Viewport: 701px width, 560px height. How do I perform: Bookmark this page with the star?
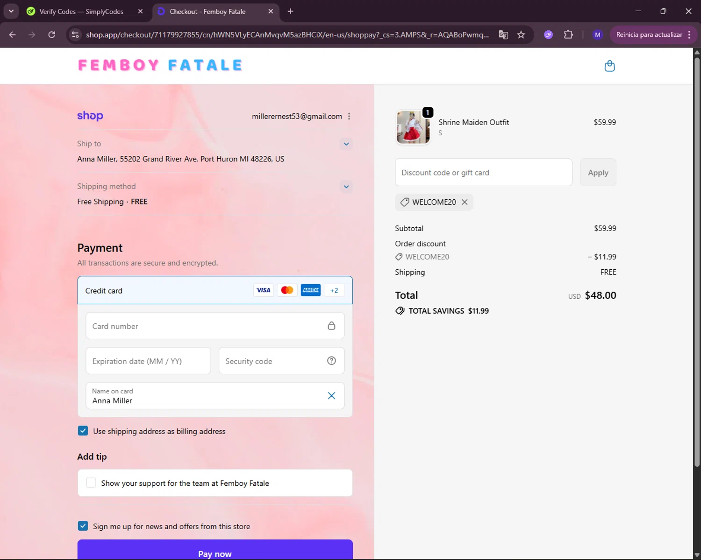(x=521, y=35)
